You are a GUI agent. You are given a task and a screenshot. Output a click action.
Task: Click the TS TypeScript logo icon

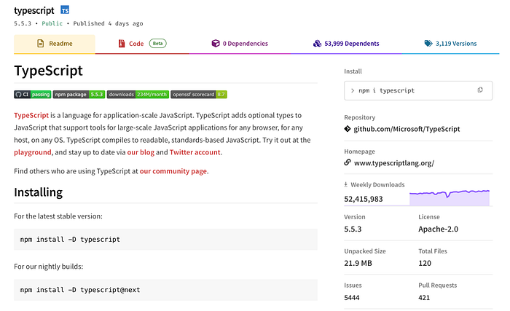(65, 10)
